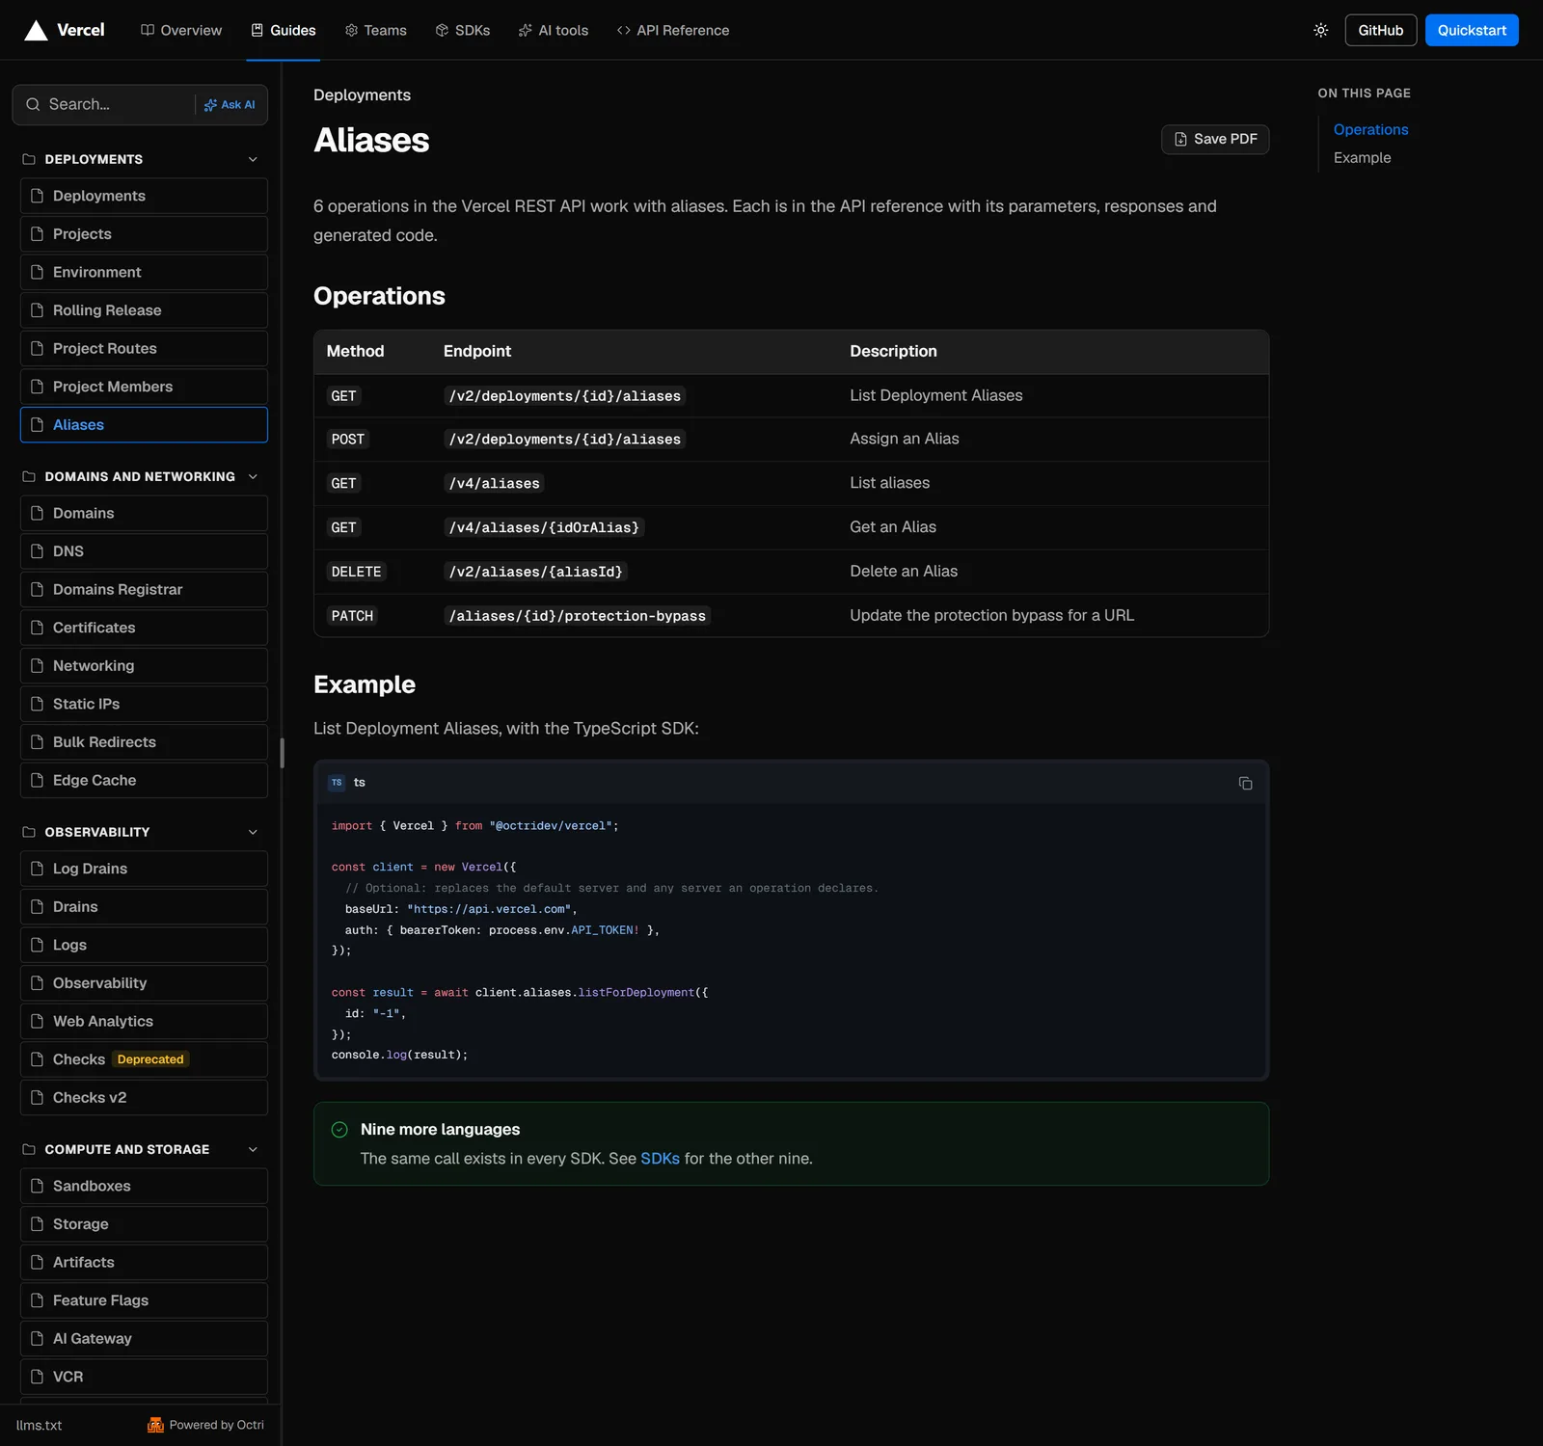Click the code brackets icon beside API Reference
The width and height of the screenshot is (1543, 1446).
tap(623, 31)
